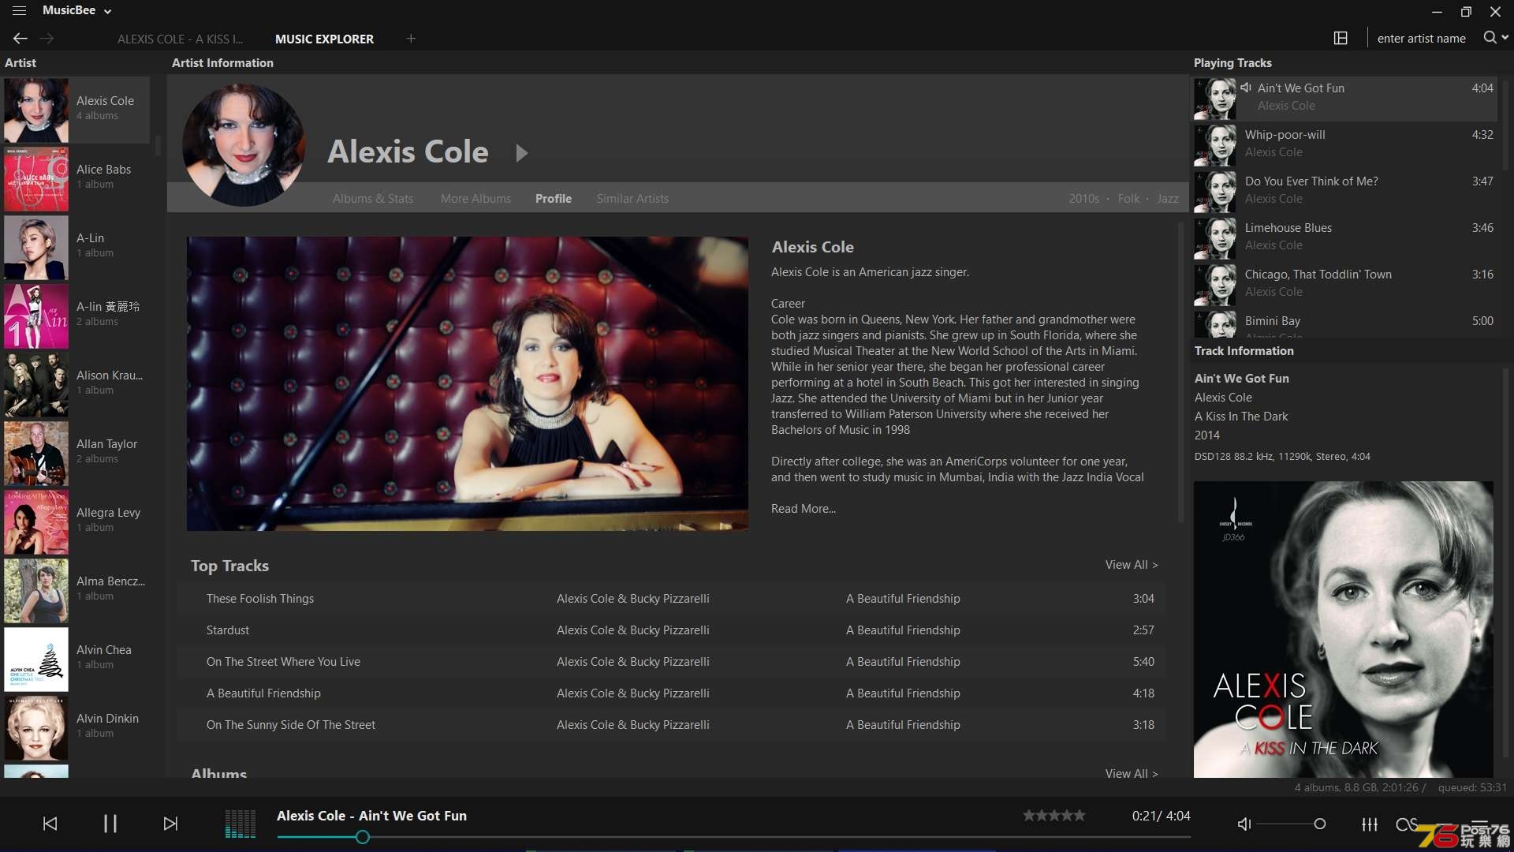Select Alison Krauss artist entry
Screen dimensions: 1514x852
76,384
